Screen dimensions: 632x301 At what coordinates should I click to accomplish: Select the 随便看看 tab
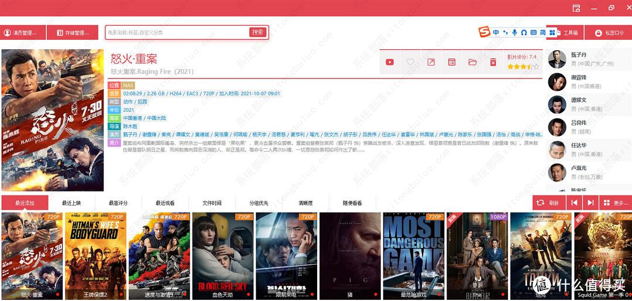352,203
